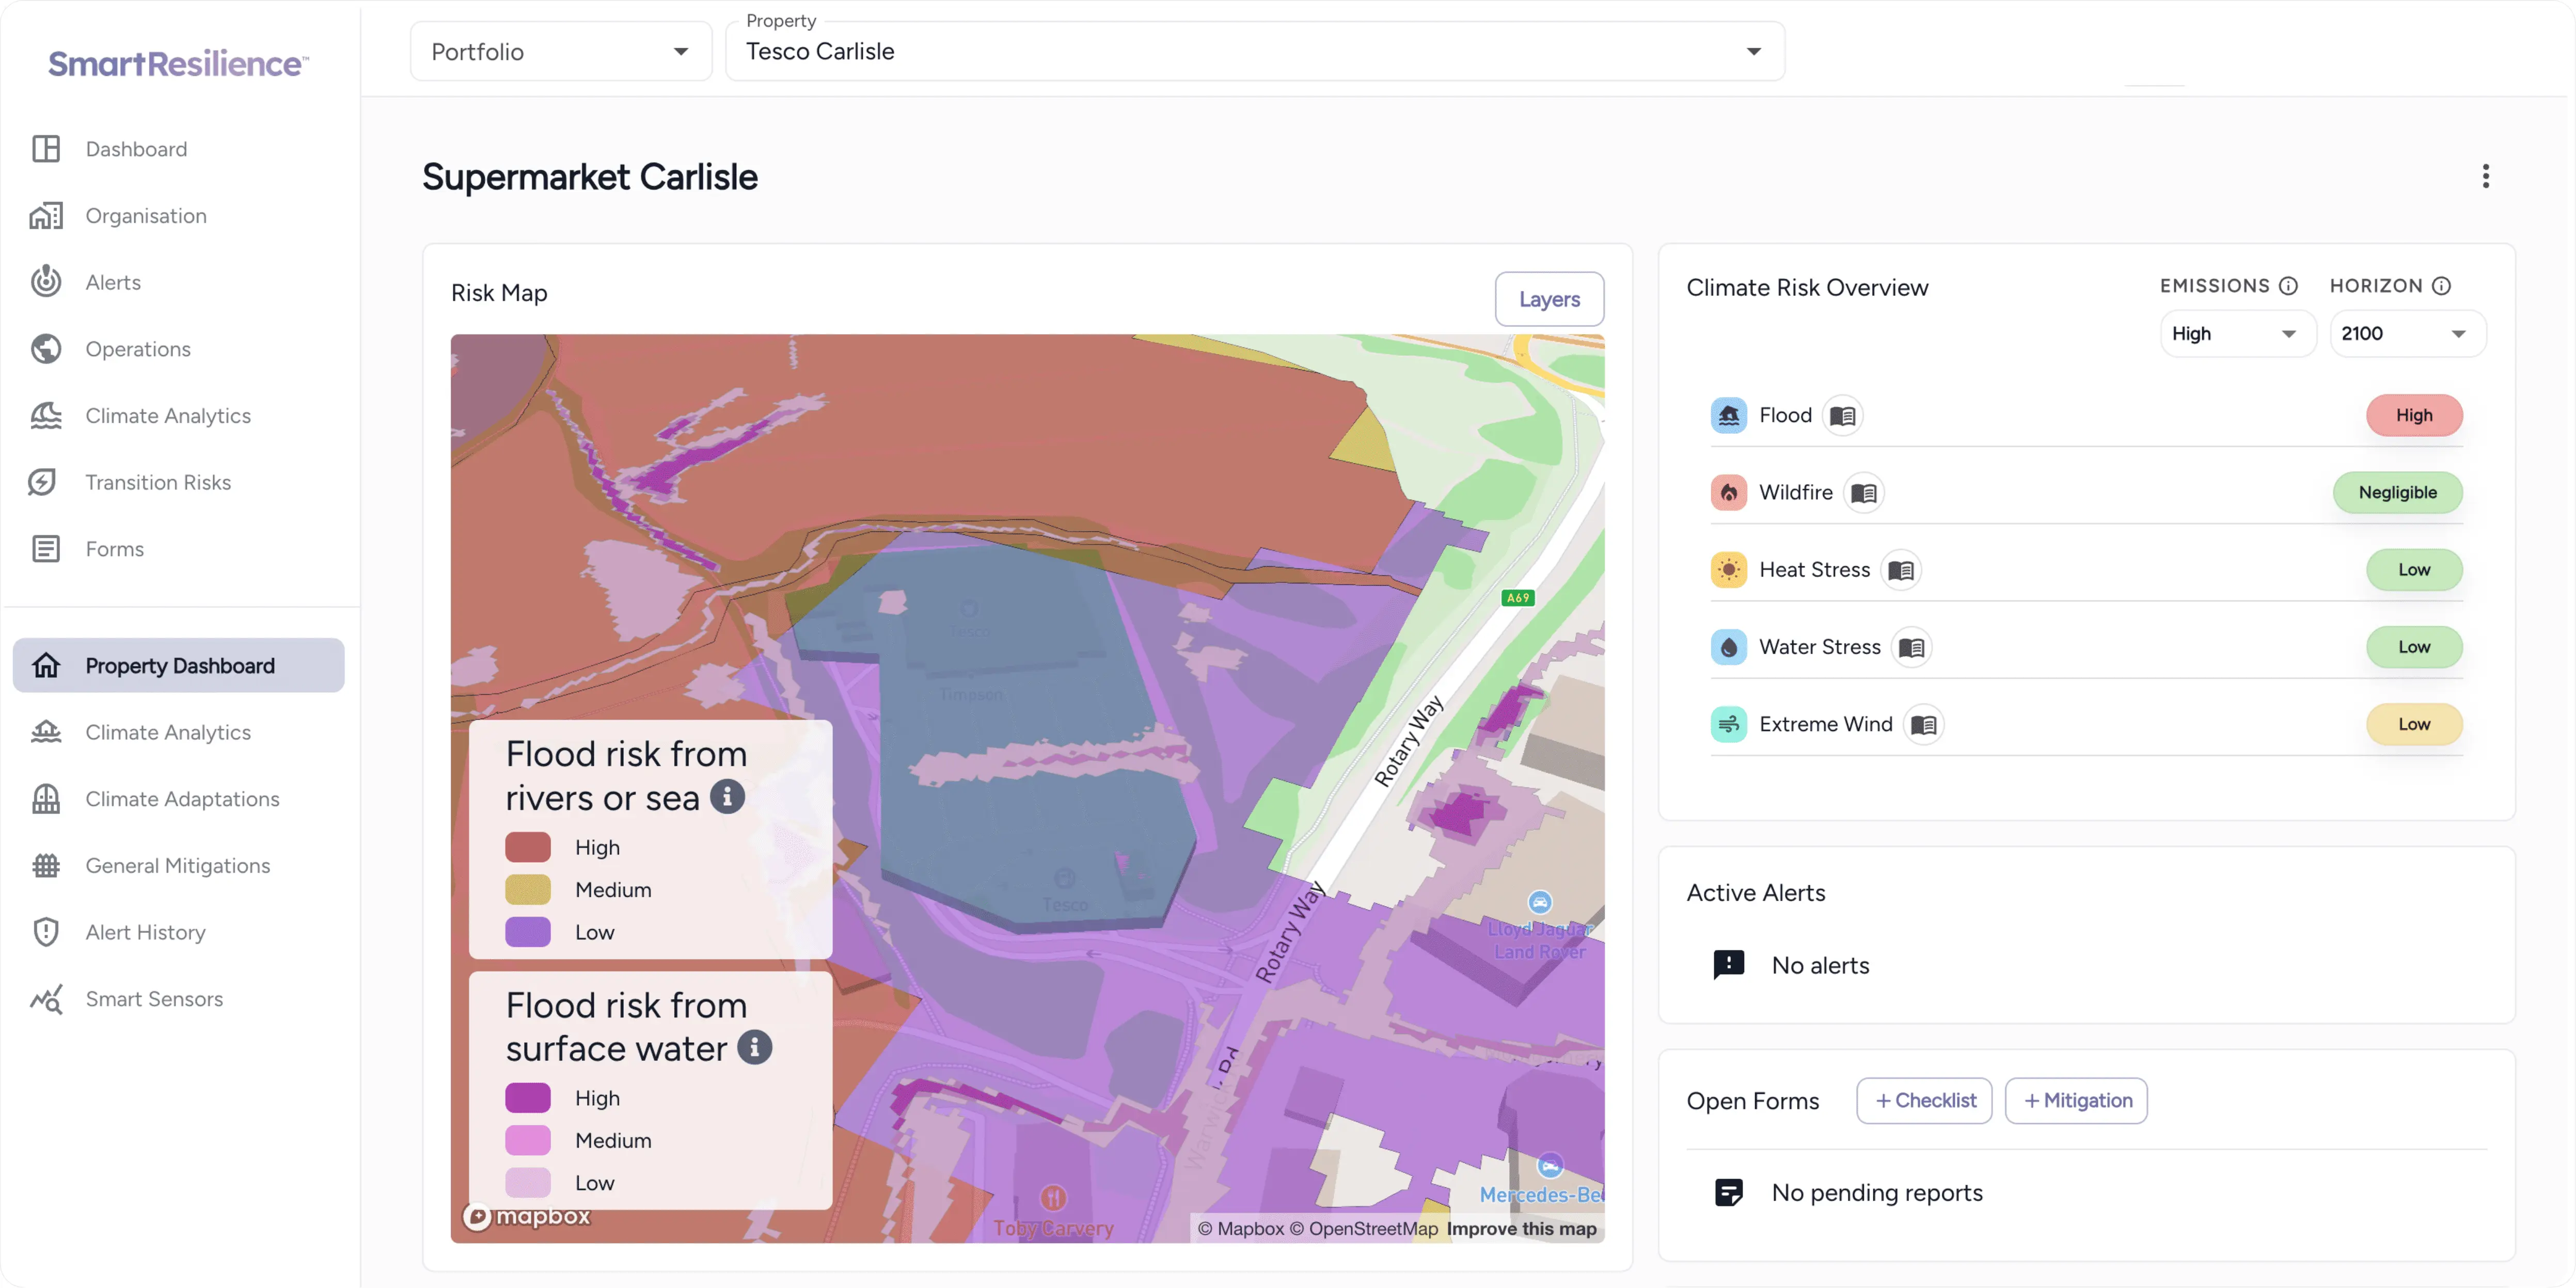Open Alert History menu item
The image size is (2576, 1288).
click(x=146, y=932)
